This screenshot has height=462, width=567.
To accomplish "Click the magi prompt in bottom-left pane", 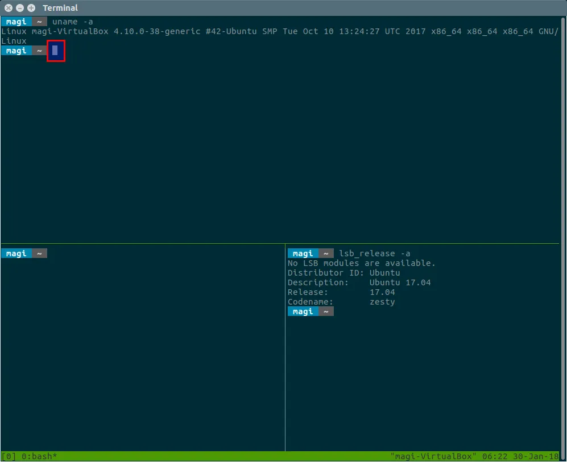I will [16, 253].
